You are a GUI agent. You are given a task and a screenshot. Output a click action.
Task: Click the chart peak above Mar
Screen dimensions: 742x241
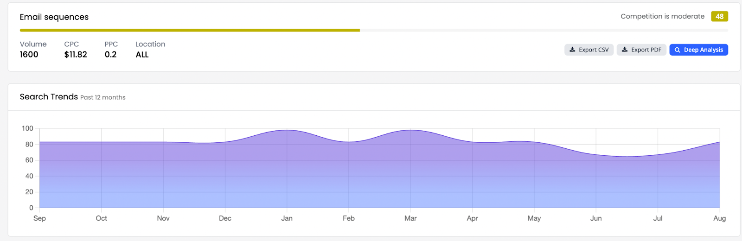tap(410, 130)
